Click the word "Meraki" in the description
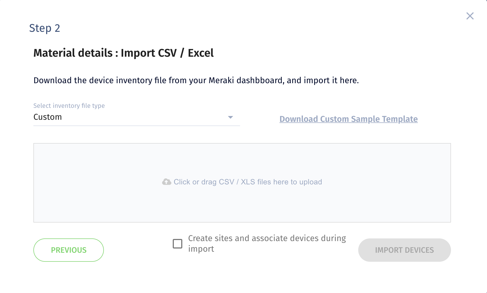Viewport: 487px width, 293px height. coord(221,80)
